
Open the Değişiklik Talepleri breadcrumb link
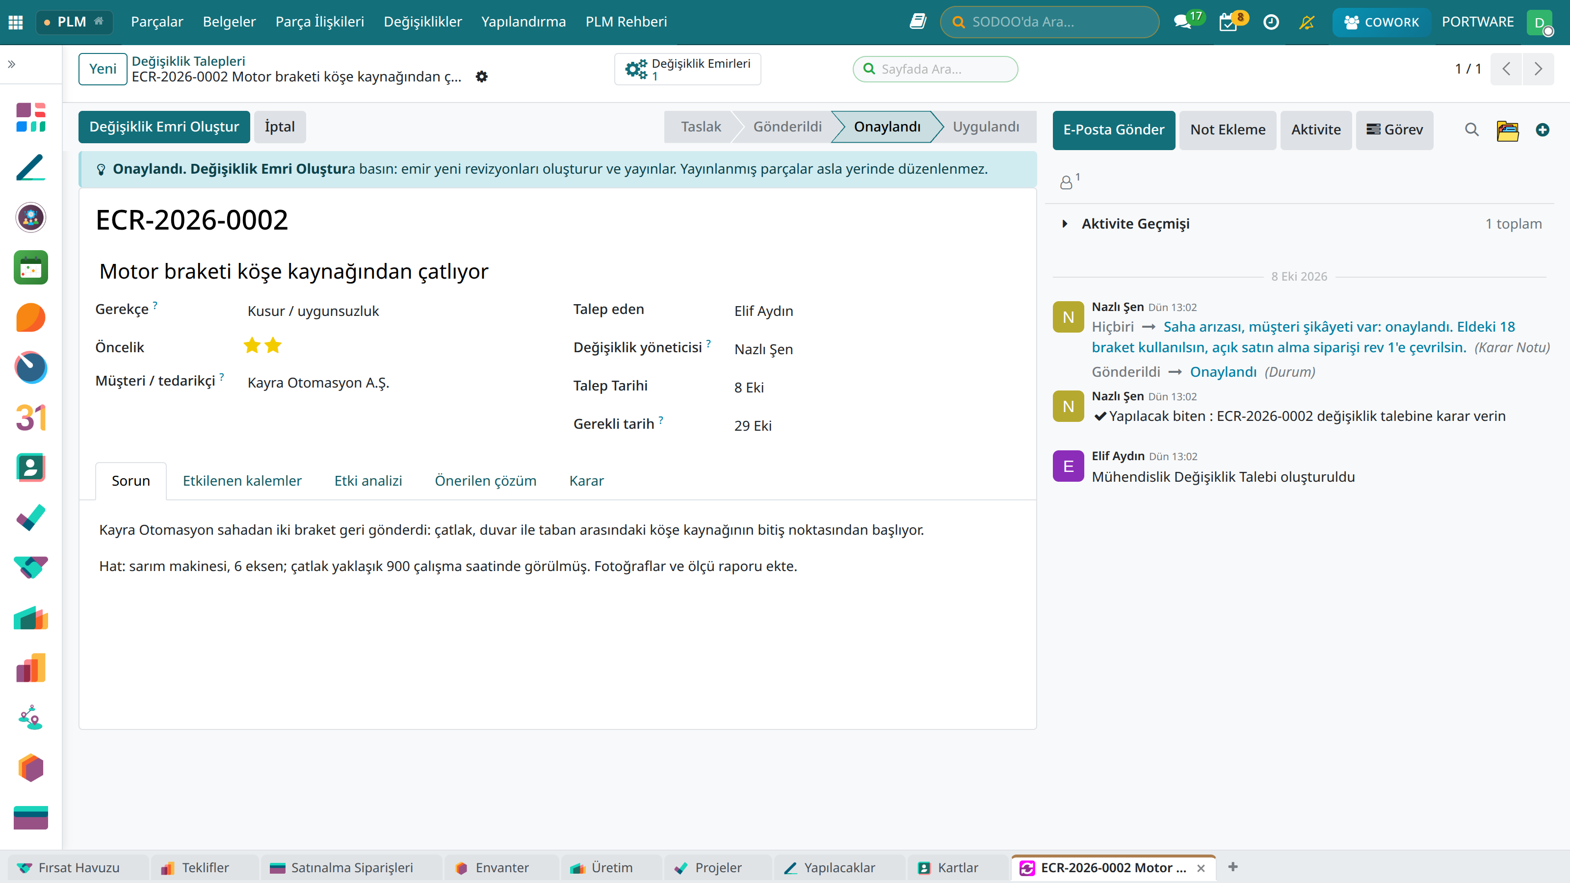(x=188, y=61)
